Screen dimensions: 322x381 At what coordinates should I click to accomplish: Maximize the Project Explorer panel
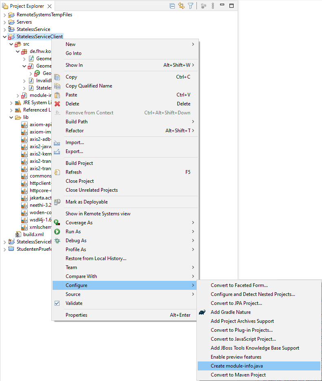click(232, 6)
